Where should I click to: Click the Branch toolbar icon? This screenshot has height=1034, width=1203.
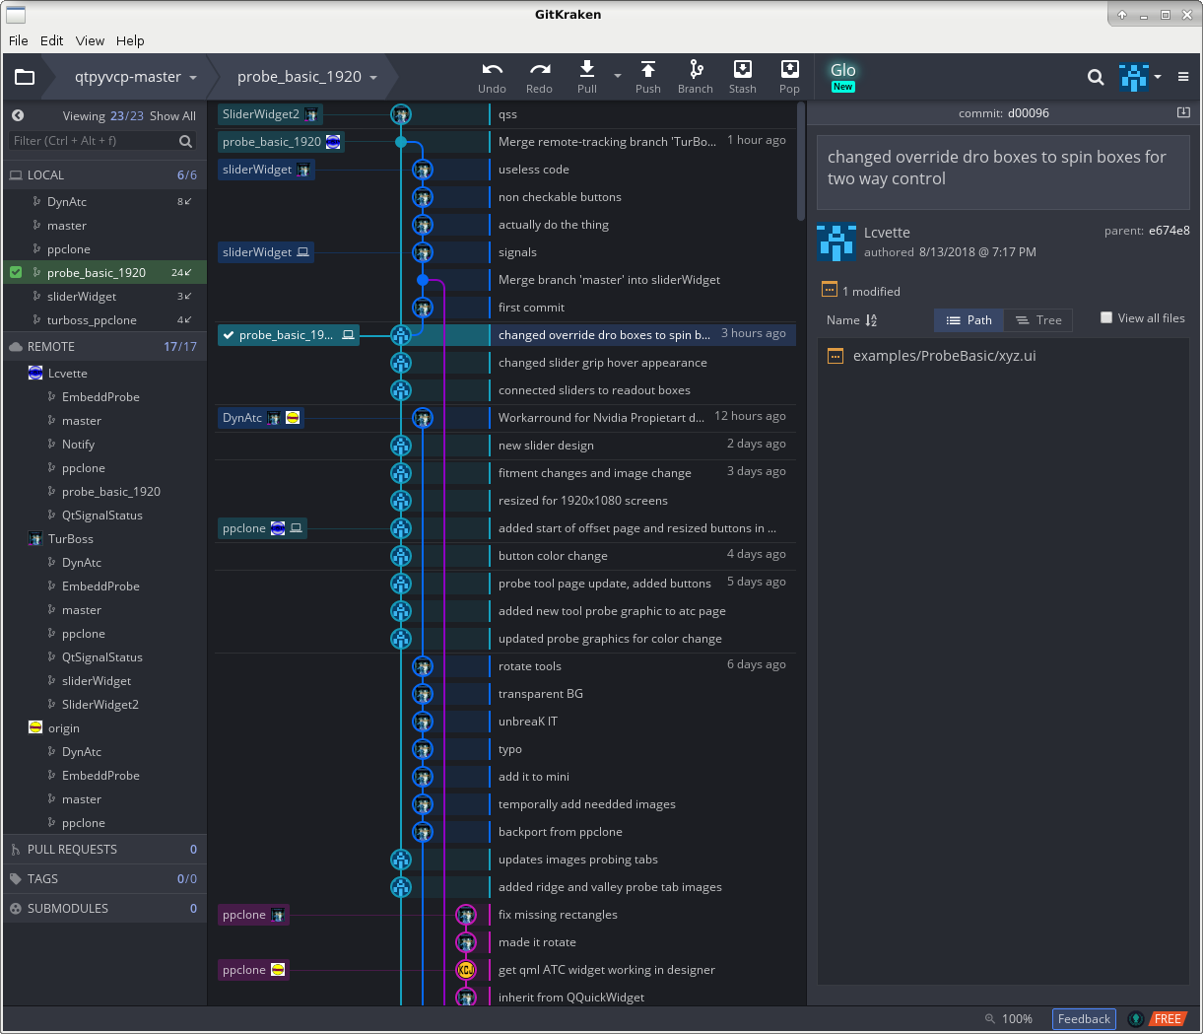[x=696, y=68]
